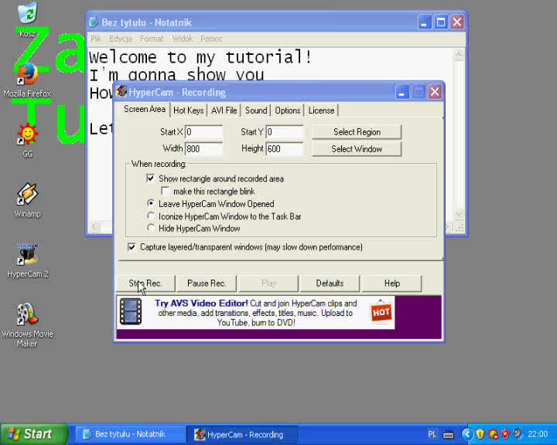Open Edycja menu in Notatnik

pyautogui.click(x=121, y=39)
